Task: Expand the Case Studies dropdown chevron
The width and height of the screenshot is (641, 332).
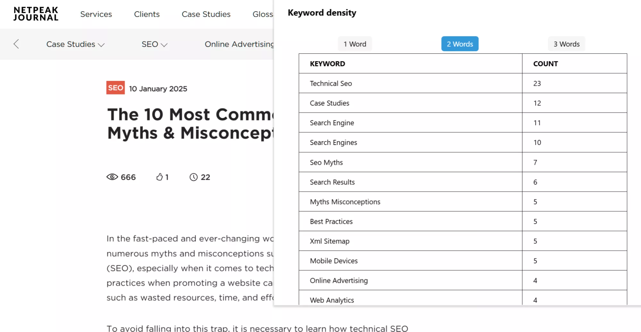Action: click(x=101, y=45)
